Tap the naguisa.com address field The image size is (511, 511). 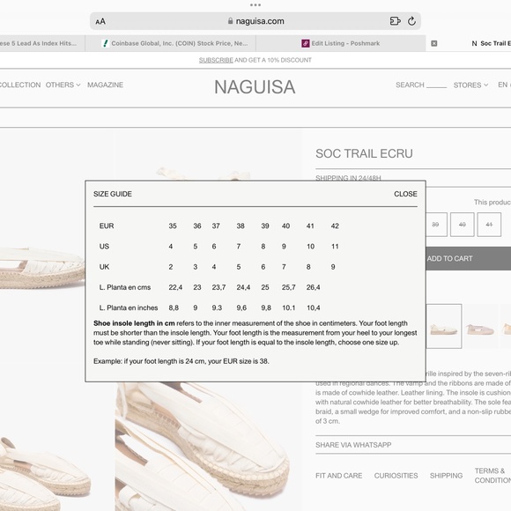pyautogui.click(x=255, y=21)
